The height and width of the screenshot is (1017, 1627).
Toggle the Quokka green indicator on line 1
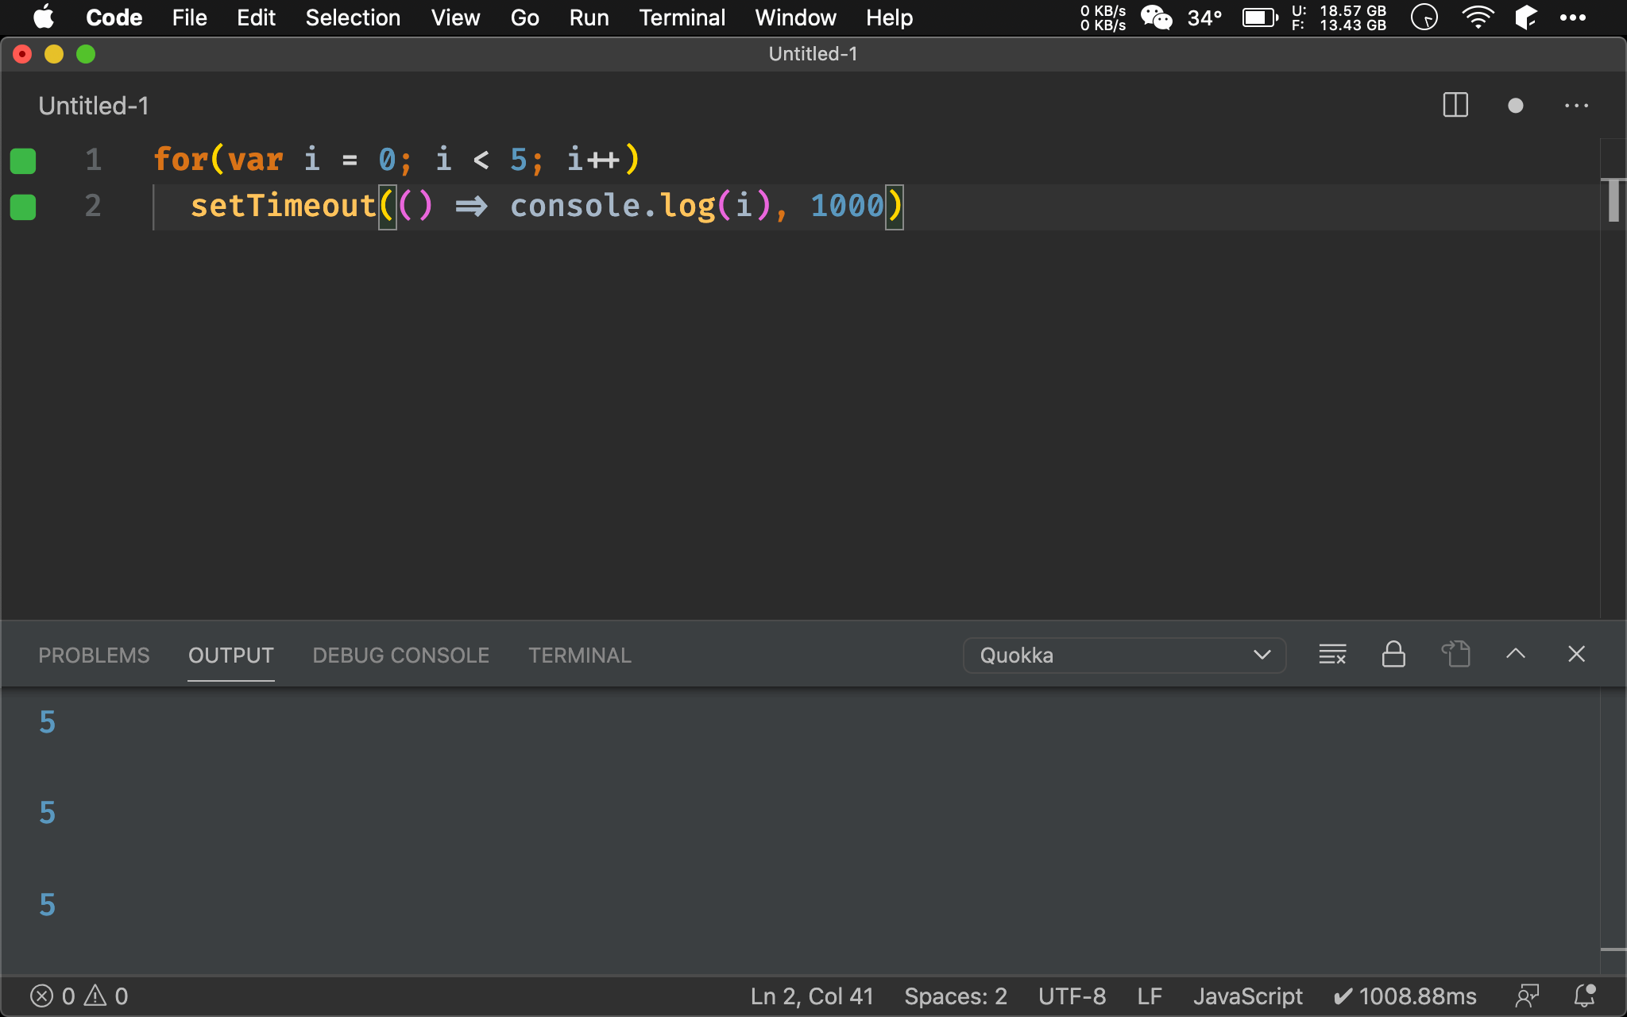pyautogui.click(x=23, y=160)
